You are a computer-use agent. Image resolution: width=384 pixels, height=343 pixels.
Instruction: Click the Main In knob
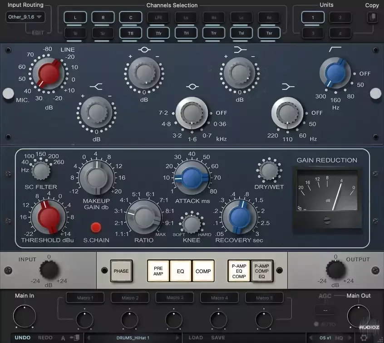coord(25,316)
